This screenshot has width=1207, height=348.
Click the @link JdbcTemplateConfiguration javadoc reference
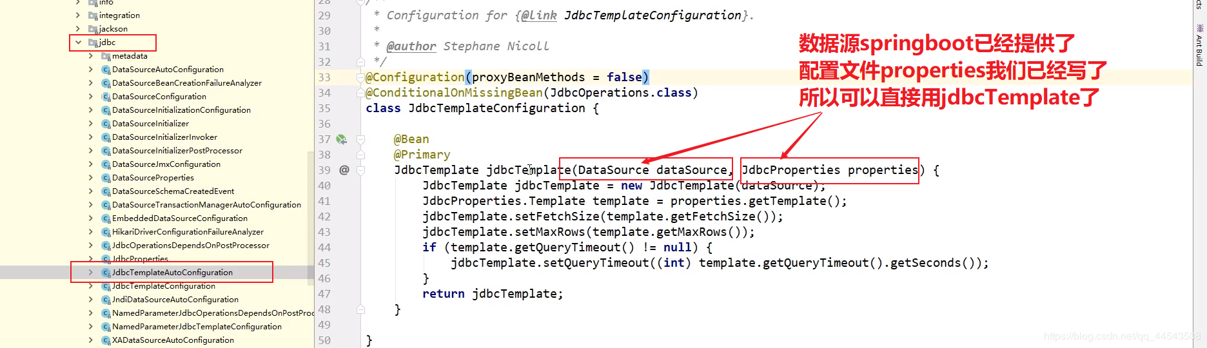(x=631, y=15)
